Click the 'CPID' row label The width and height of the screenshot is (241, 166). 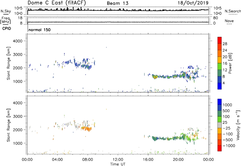pyautogui.click(x=7, y=28)
